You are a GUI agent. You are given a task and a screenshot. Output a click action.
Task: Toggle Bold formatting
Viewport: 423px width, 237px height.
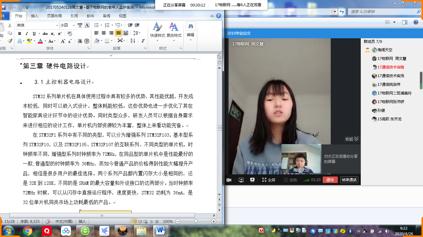coord(20,34)
